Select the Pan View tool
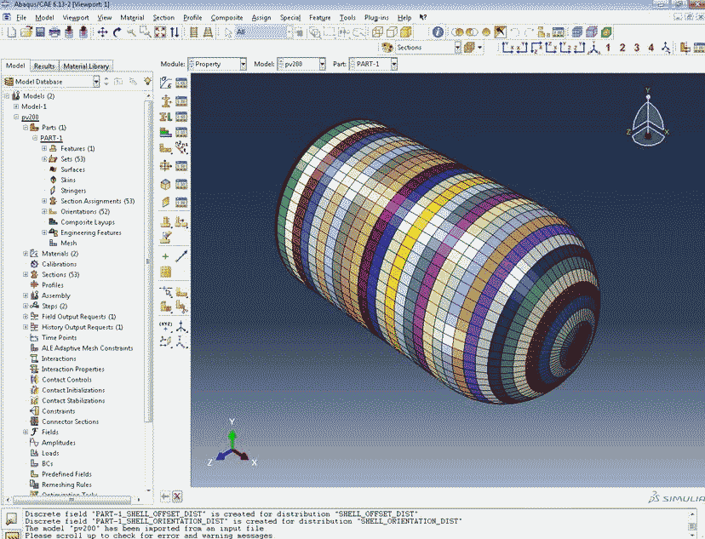 (104, 33)
